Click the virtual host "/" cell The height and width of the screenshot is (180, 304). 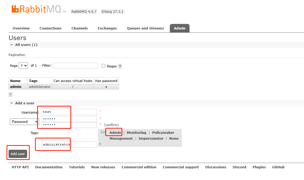pos(73,87)
